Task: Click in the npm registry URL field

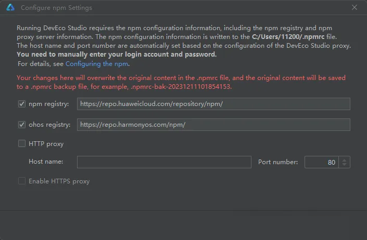Action: pos(213,104)
